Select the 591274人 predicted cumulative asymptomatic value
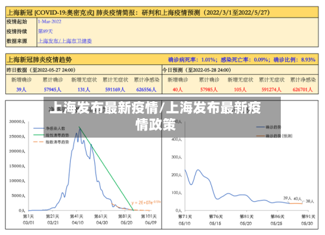 [272, 90]
